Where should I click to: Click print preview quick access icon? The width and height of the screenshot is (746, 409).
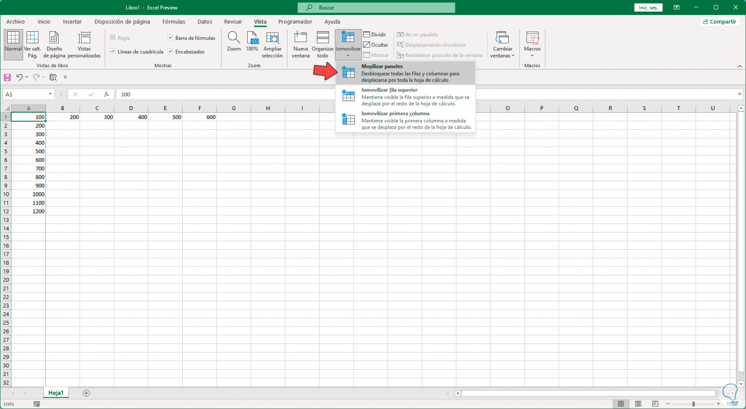coord(53,77)
